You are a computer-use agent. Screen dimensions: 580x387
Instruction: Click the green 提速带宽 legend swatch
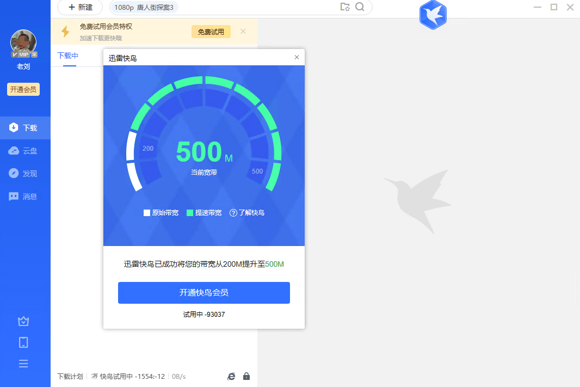190,213
